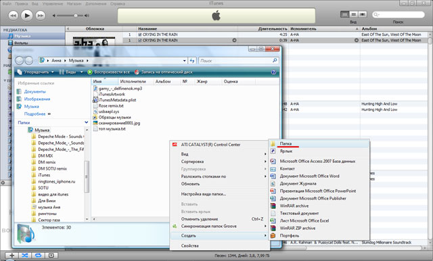The image size is (433, 261).
Task: Switch iTunes to grid view icon
Action: [x=353, y=14]
